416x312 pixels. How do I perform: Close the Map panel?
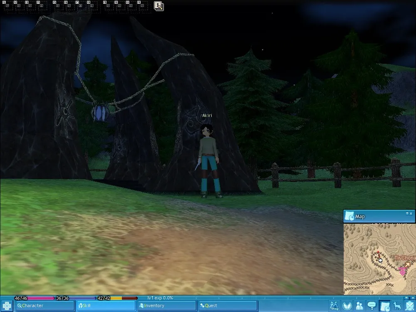pos(411,213)
